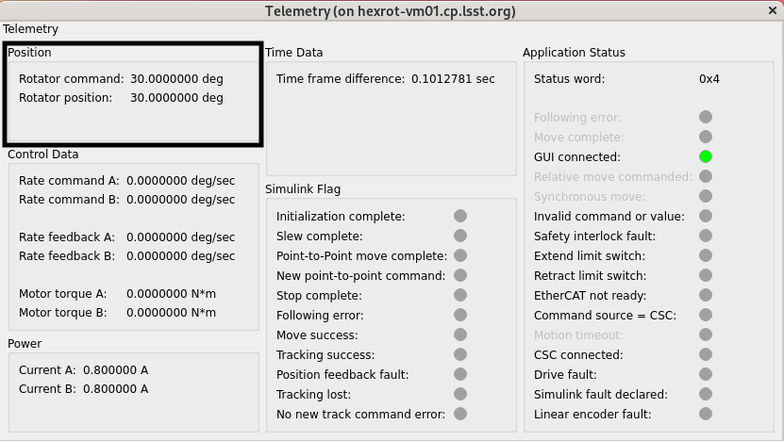Screen dimensions: 784x441
Task: Click the Slew complete indicator light
Action: coord(460,236)
